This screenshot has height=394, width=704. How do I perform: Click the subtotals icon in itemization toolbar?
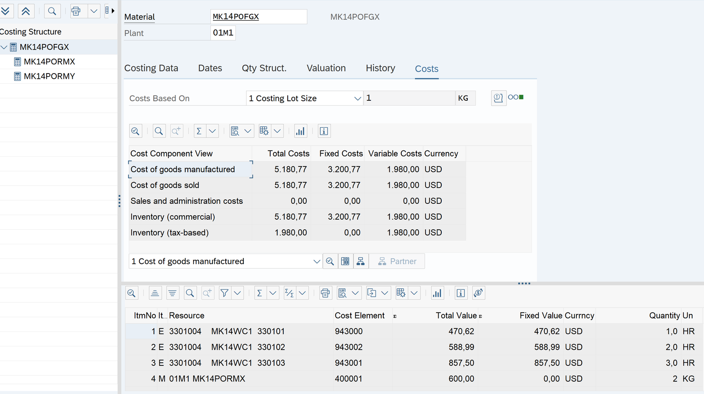pyautogui.click(x=289, y=293)
